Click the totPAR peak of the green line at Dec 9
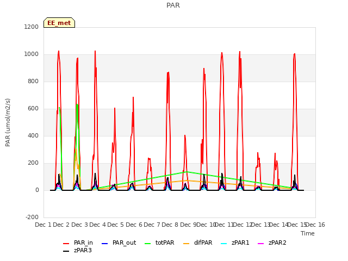Image resolution: width=348 pixels, height=261 pixels. click(x=187, y=172)
